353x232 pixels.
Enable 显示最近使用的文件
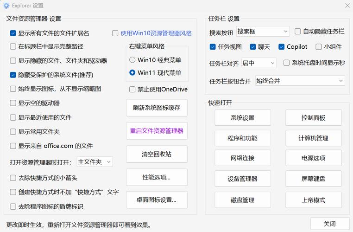pos(13,117)
